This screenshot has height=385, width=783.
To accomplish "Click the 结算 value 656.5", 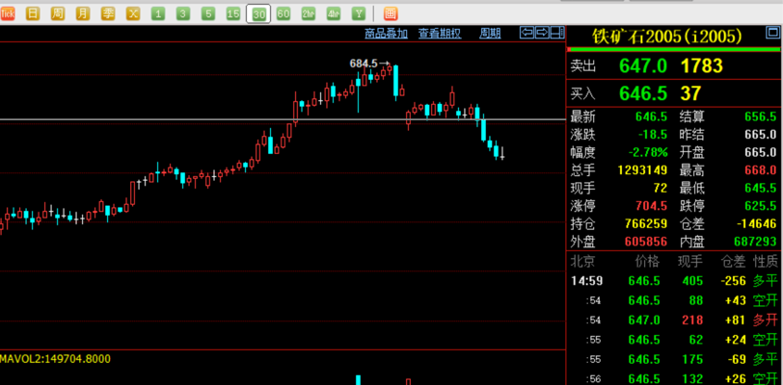I will pyautogui.click(x=761, y=117).
